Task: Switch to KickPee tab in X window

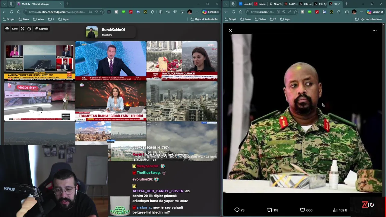Action: tap(290, 4)
